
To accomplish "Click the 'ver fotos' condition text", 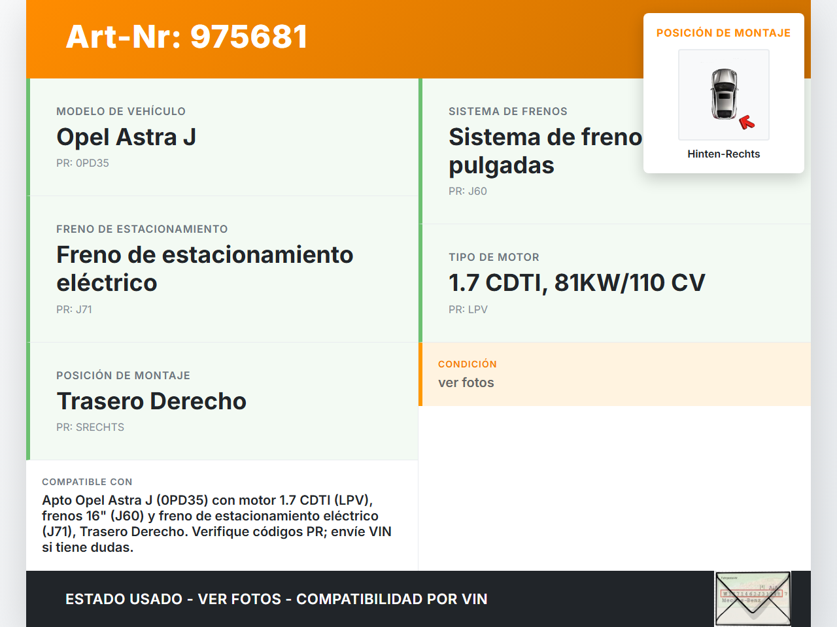I will [x=466, y=382].
